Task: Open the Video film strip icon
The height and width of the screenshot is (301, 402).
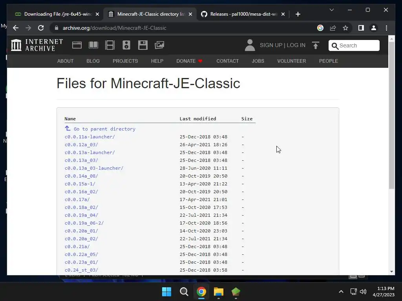Action: pos(110,45)
